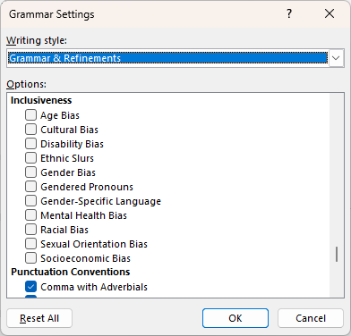351x336 pixels.
Task: Check the Racial Bias option
Action: pos(30,230)
